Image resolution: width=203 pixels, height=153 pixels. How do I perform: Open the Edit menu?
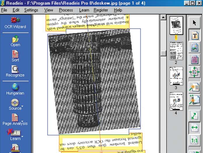tap(16, 10)
